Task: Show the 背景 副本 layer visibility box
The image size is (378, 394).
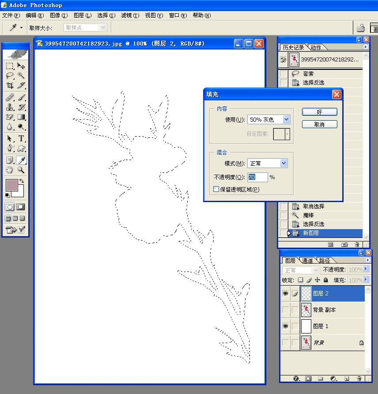Action: click(x=285, y=310)
